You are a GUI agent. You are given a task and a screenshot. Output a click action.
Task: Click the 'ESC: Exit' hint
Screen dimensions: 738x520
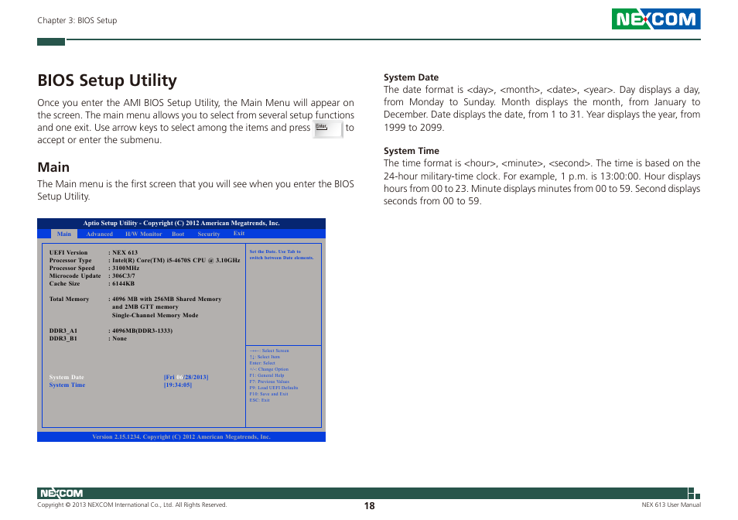tap(259, 400)
